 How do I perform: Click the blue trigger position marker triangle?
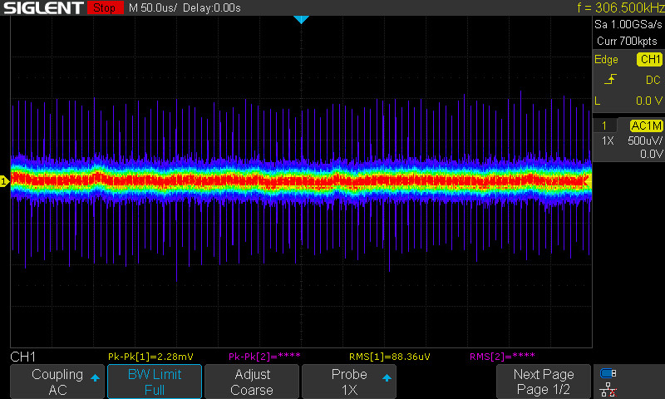coord(301,19)
